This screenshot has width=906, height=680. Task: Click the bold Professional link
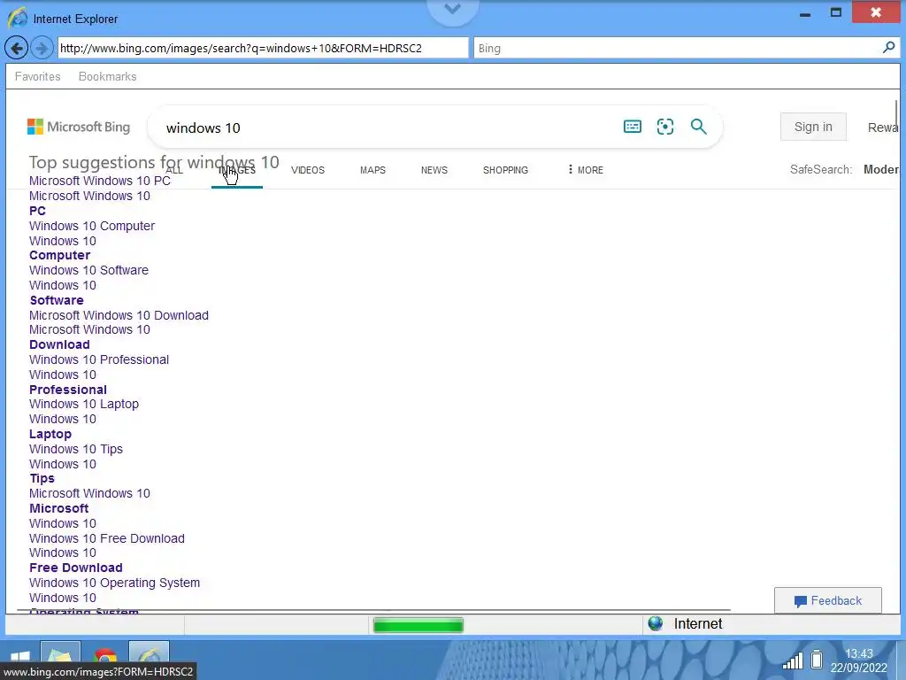[x=68, y=390]
